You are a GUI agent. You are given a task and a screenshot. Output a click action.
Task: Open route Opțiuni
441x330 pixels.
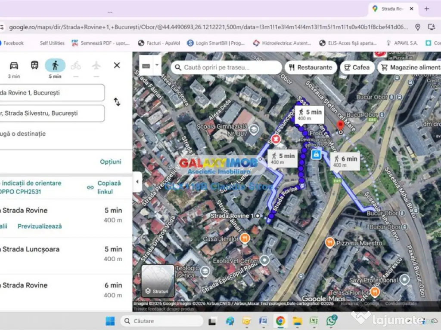click(111, 162)
